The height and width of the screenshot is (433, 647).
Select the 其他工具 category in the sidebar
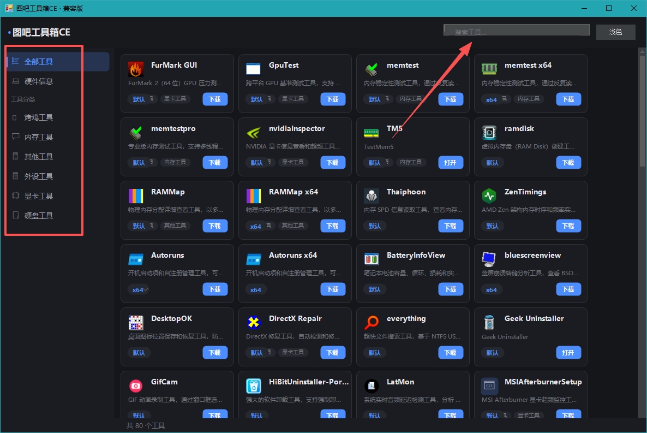58,157
